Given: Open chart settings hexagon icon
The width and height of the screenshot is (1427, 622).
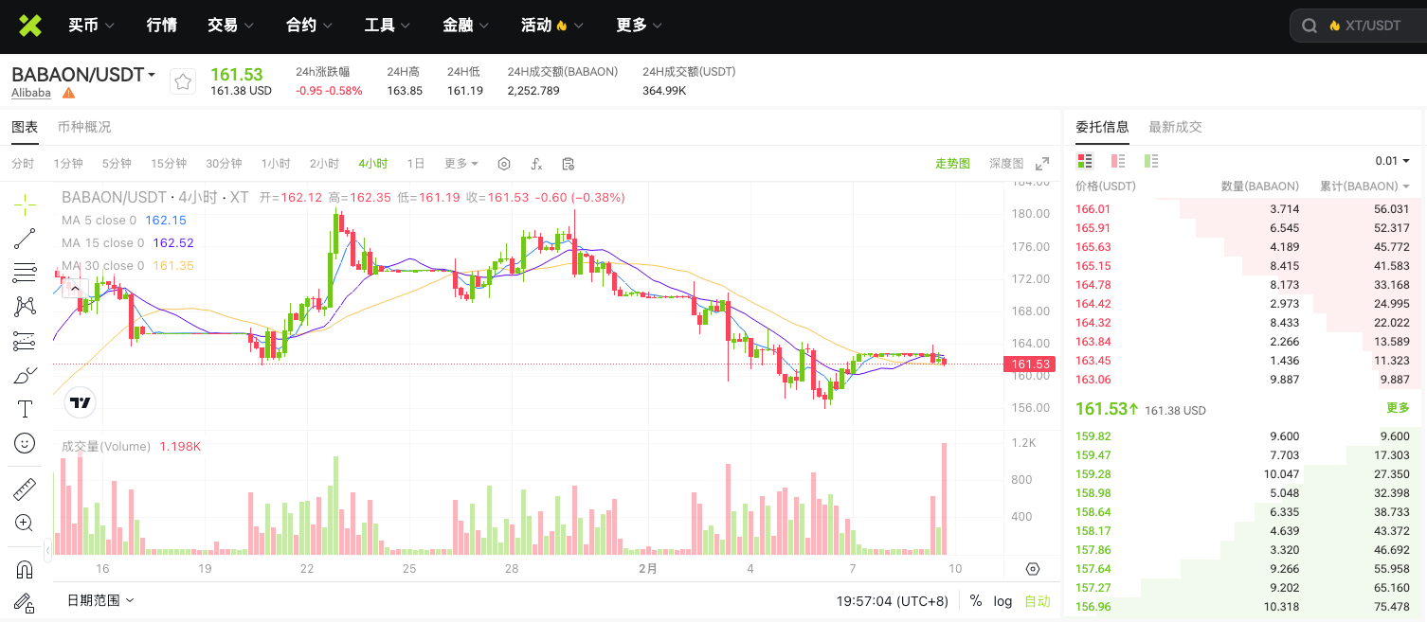Looking at the screenshot, I should pyautogui.click(x=504, y=164).
